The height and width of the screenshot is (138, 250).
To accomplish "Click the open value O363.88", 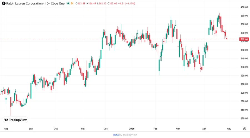I will point(80,4).
